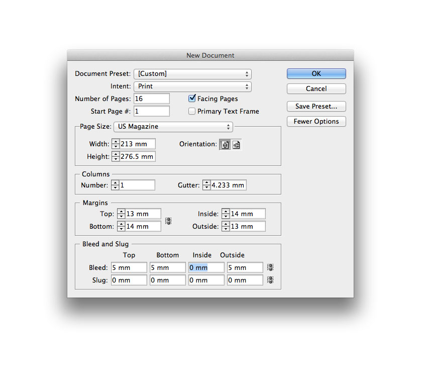
Task: Click the Save Preset button
Action: tap(316, 107)
